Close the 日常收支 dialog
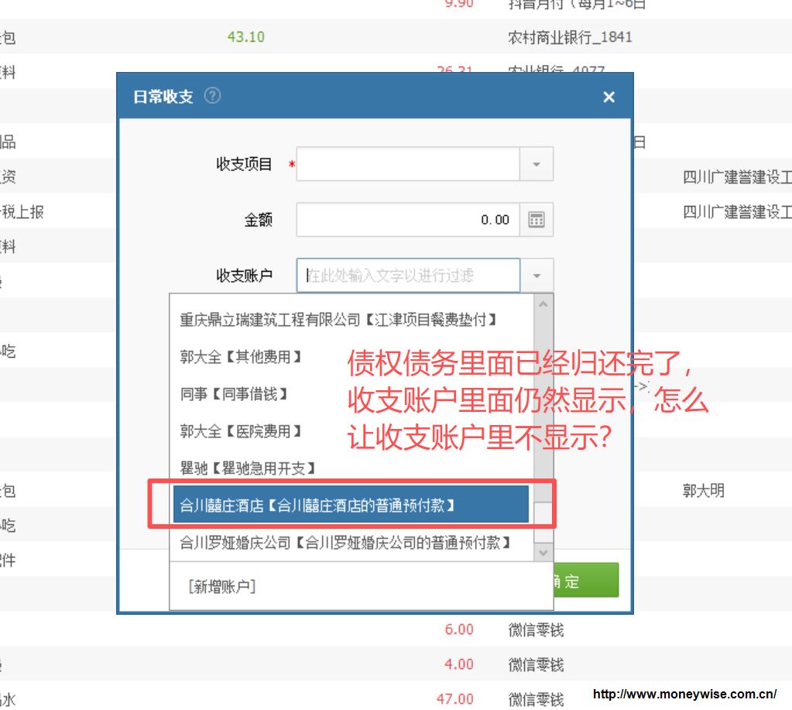 pos(609,97)
